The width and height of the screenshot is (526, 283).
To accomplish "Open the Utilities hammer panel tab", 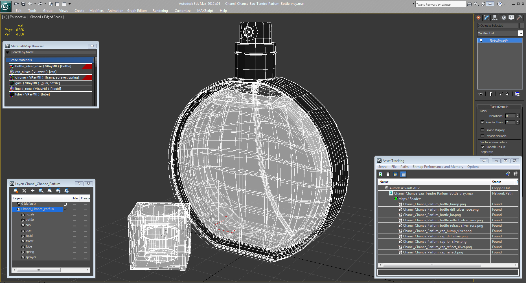I will click(x=520, y=18).
